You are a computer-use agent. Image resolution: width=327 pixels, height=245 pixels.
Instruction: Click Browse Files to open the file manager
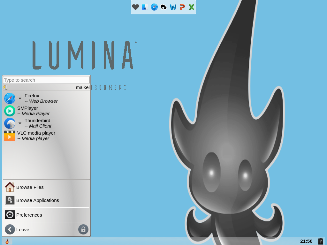pyautogui.click(x=30, y=187)
